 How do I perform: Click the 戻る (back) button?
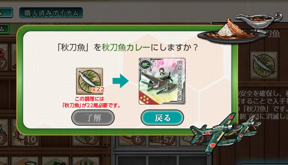pyautogui.click(x=162, y=118)
